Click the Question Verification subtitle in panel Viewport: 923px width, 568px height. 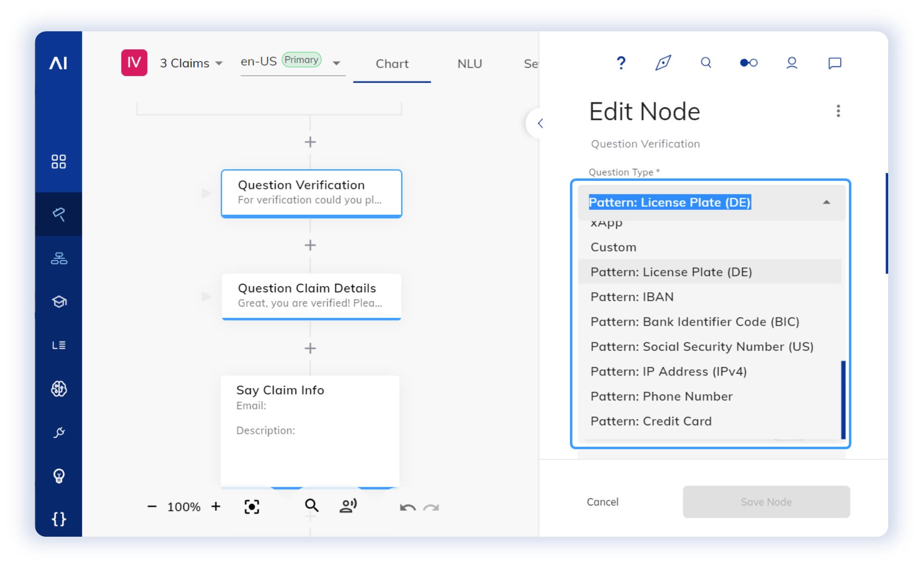click(645, 144)
